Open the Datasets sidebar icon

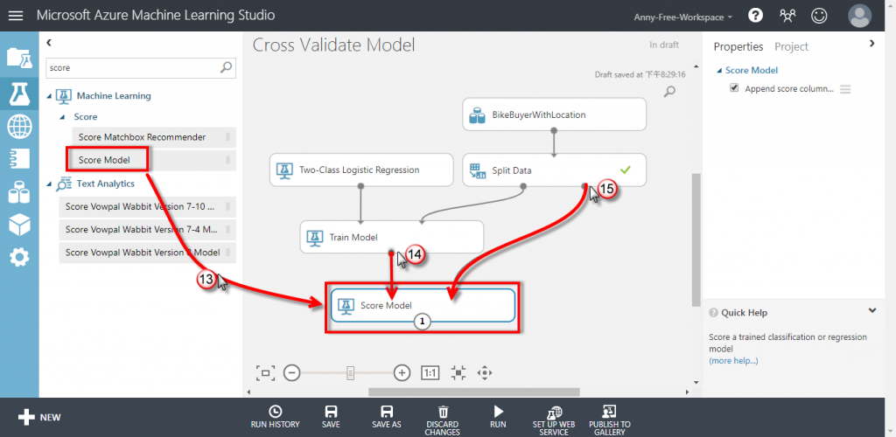19,192
